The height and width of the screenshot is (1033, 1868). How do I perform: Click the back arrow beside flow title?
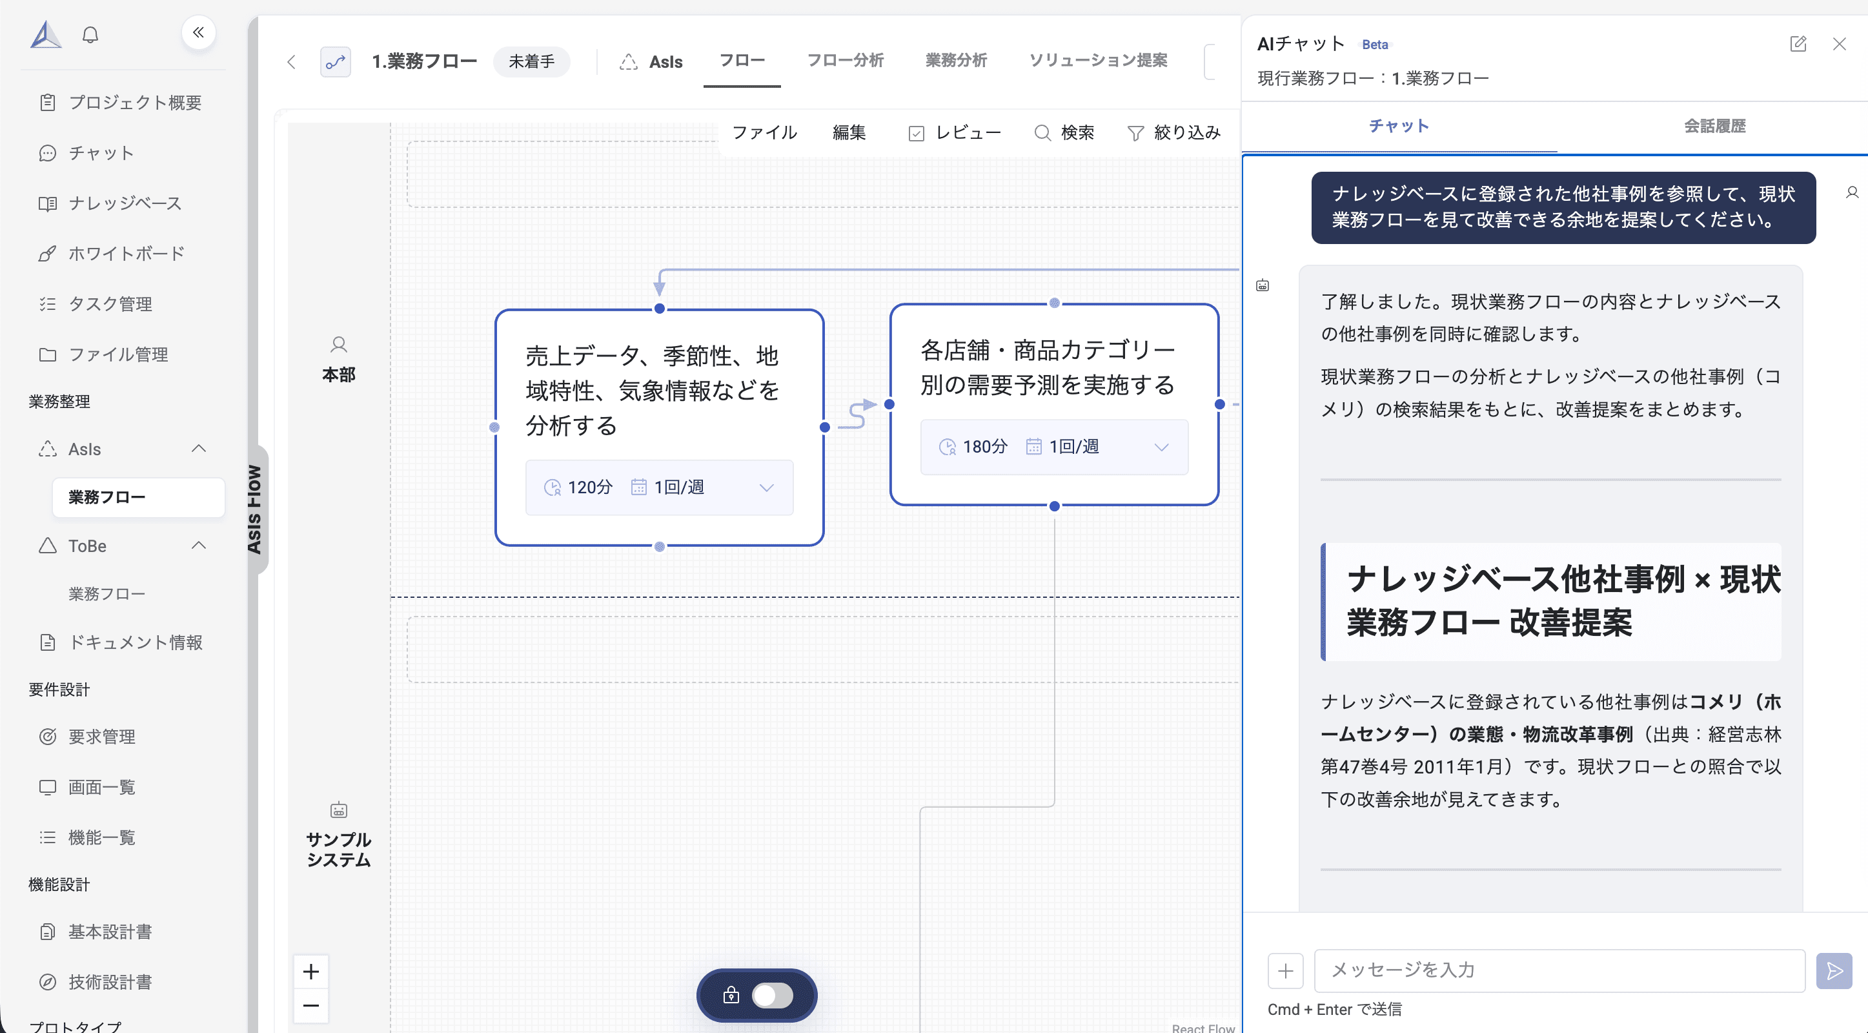[292, 62]
